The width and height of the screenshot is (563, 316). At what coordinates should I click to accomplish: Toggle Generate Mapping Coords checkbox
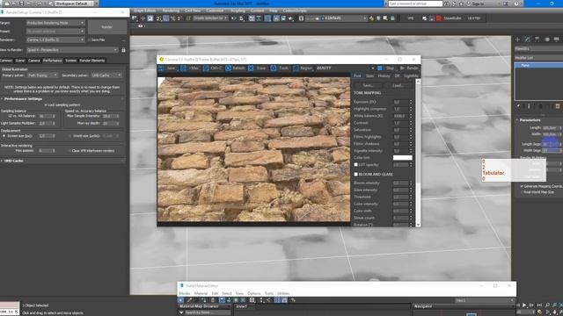tap(522, 186)
